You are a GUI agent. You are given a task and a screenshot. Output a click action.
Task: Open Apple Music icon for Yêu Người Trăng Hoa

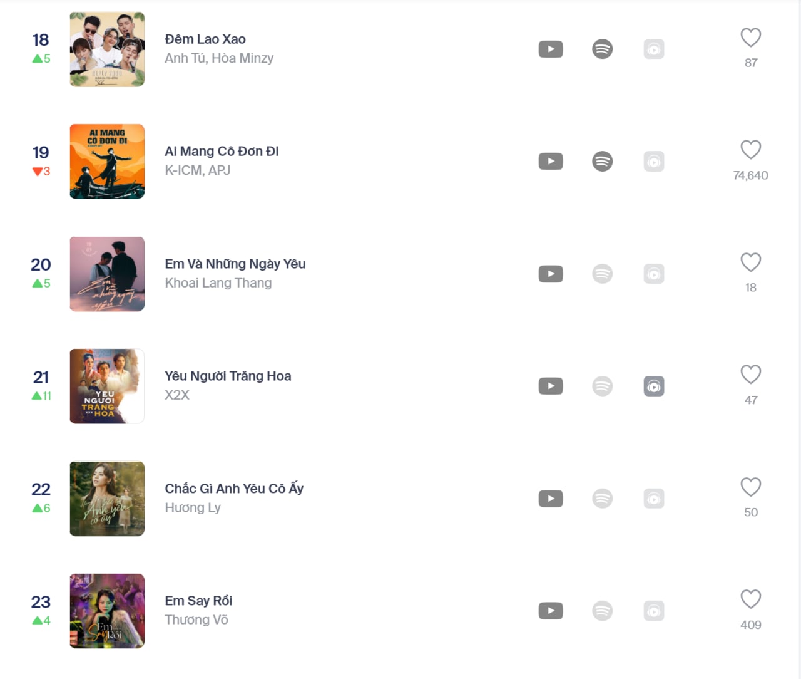[x=654, y=386]
